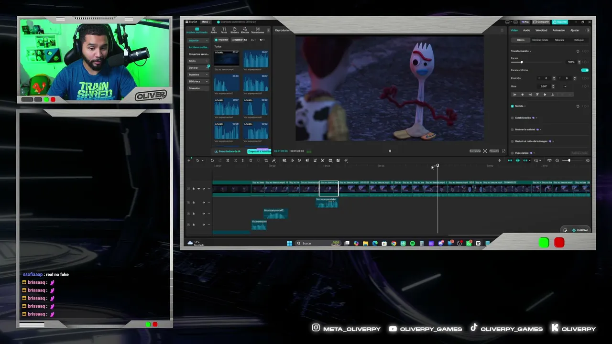Click the Exportar button
The image size is (612, 344).
pos(560,22)
